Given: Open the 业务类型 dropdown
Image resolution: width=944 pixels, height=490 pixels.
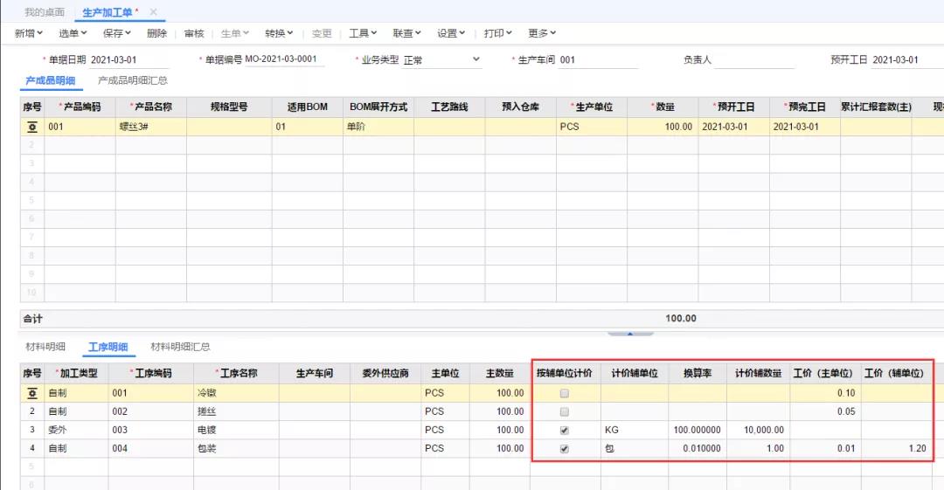Looking at the screenshot, I should (x=475, y=59).
